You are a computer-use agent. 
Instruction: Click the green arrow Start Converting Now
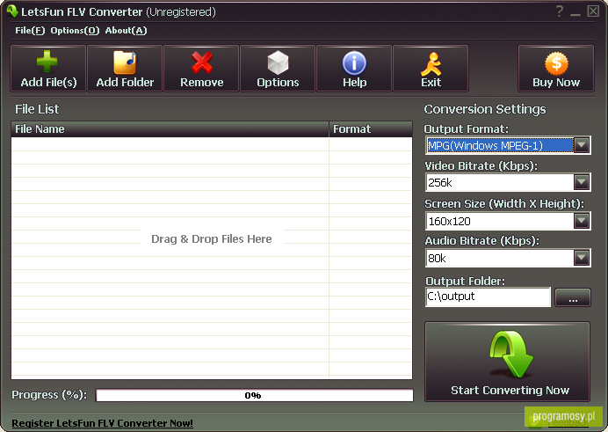[508, 362]
